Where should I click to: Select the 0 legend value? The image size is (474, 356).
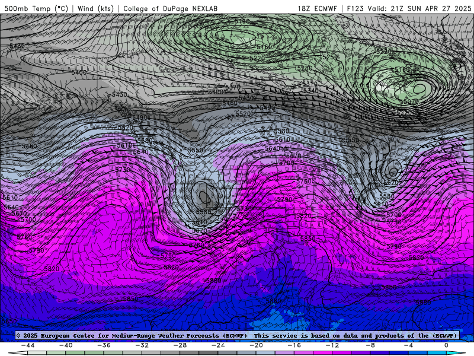[x=446, y=345]
